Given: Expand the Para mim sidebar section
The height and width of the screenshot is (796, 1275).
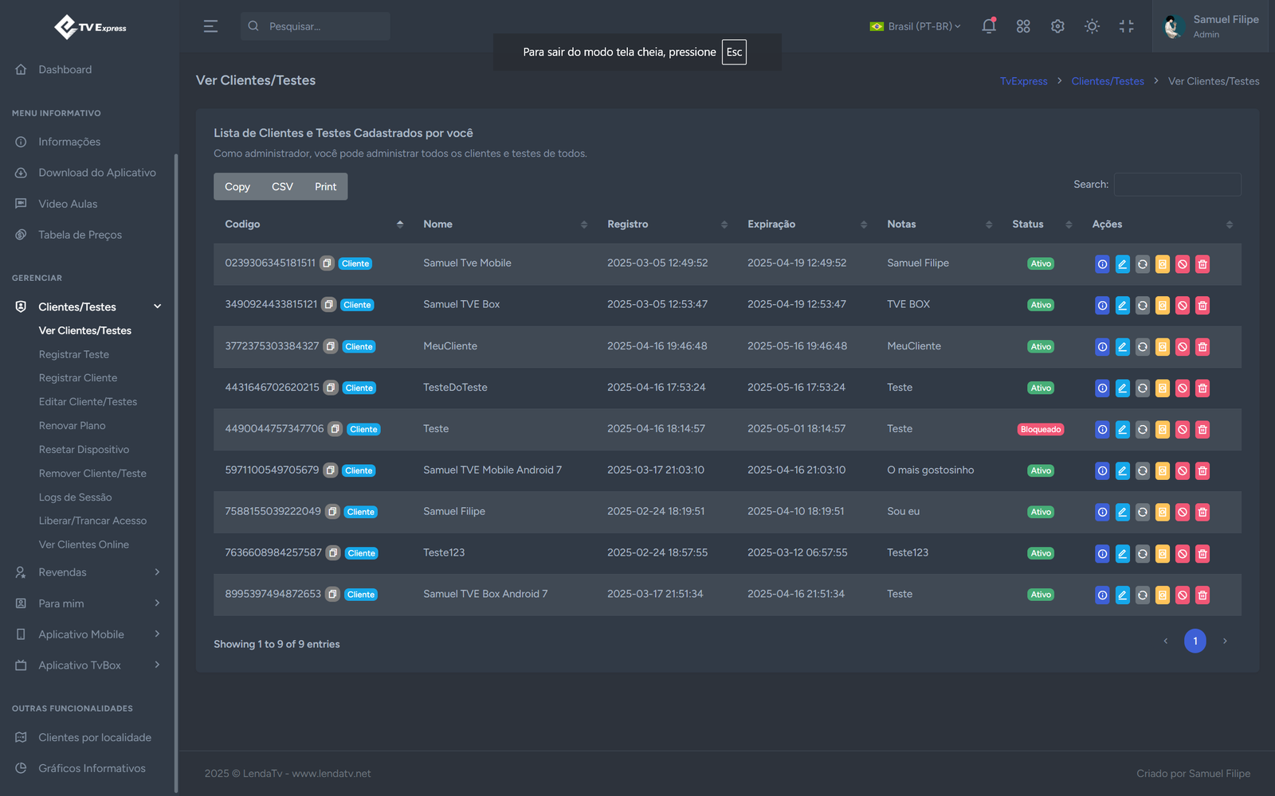Looking at the screenshot, I should 88,603.
